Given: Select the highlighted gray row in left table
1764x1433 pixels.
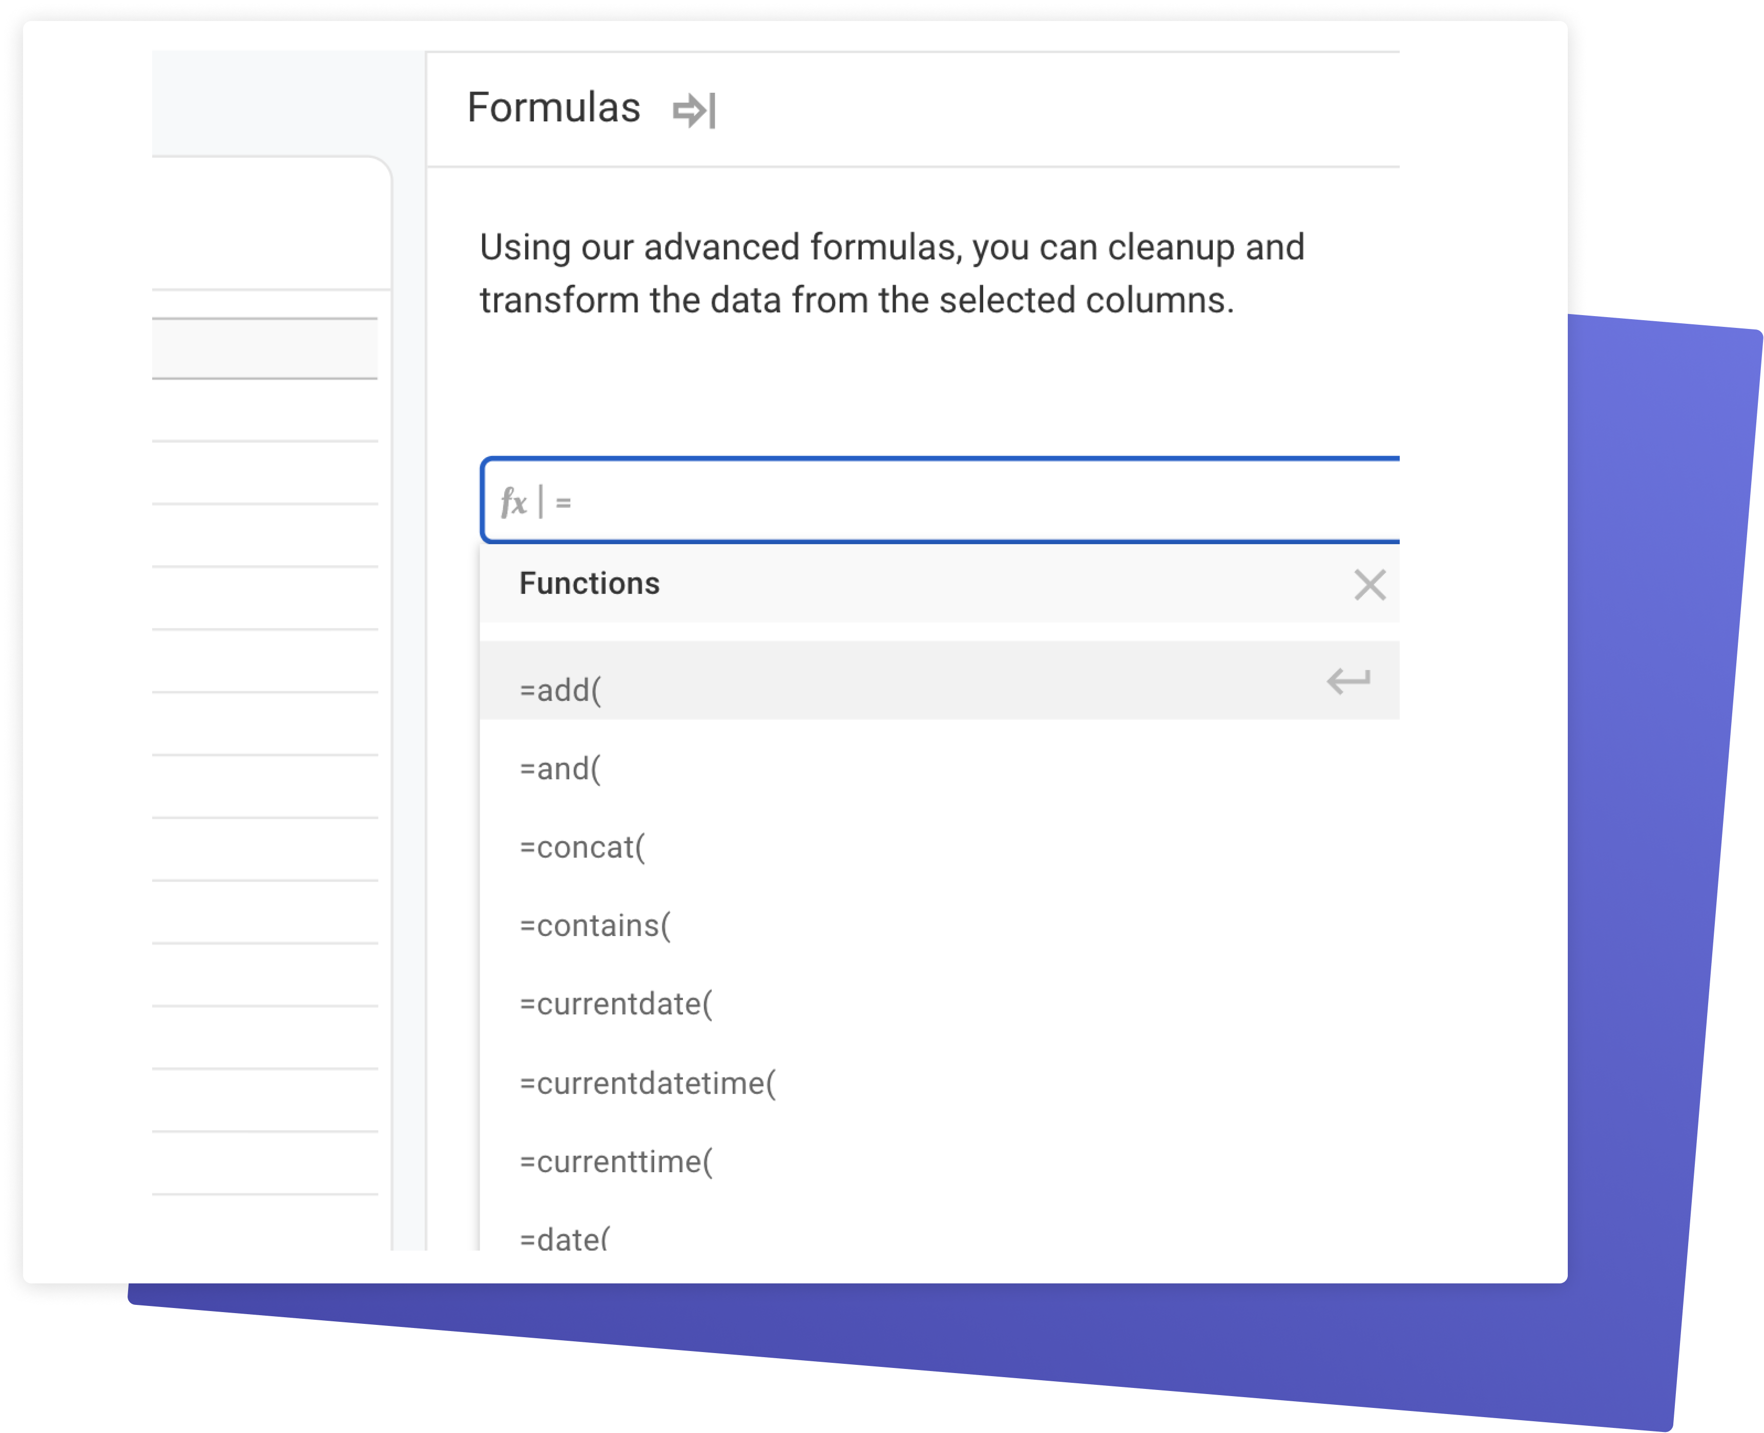Looking at the screenshot, I should coord(265,348).
